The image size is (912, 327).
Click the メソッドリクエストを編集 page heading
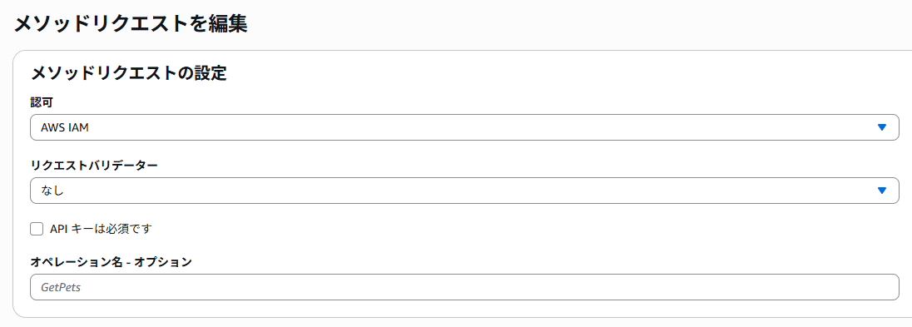tap(131, 24)
